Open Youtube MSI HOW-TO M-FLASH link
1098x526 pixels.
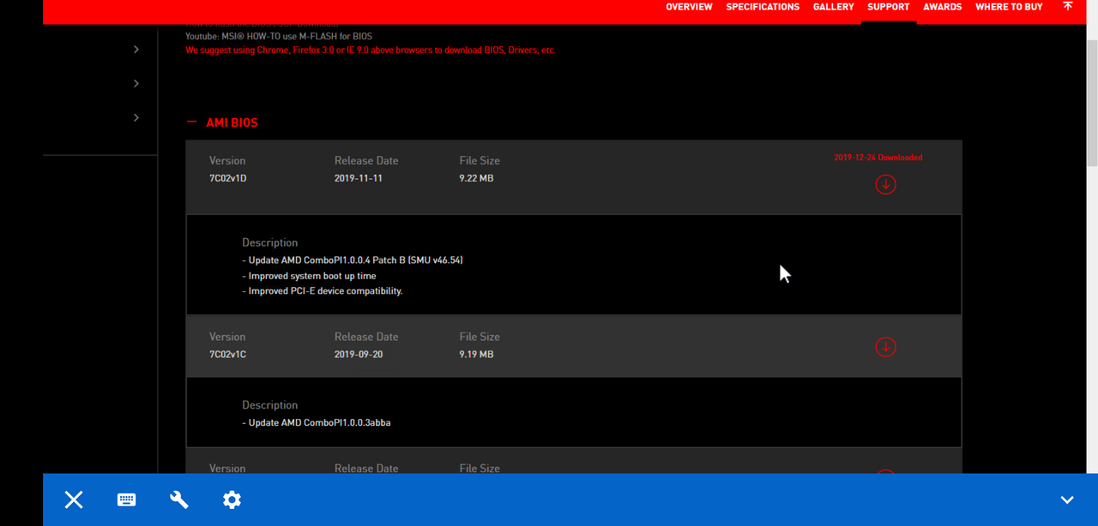click(x=279, y=37)
